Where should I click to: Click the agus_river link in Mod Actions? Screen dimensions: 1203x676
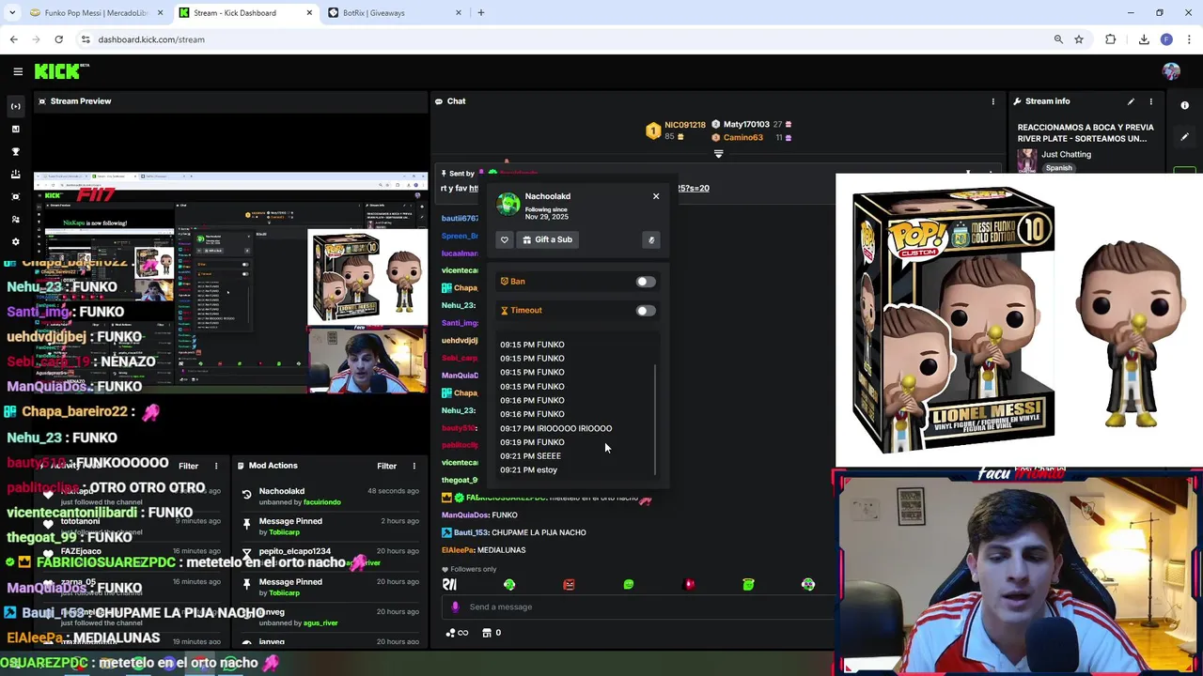click(x=320, y=622)
